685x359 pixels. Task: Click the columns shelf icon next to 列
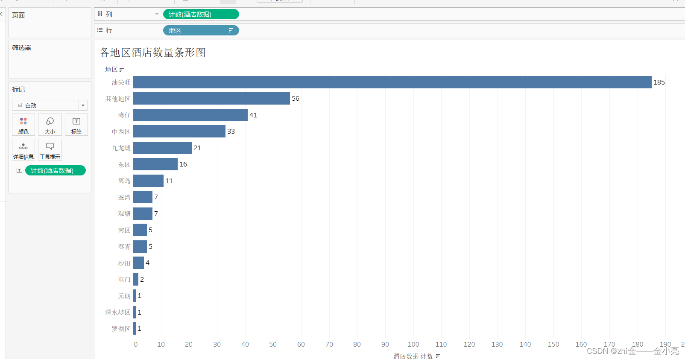[100, 14]
